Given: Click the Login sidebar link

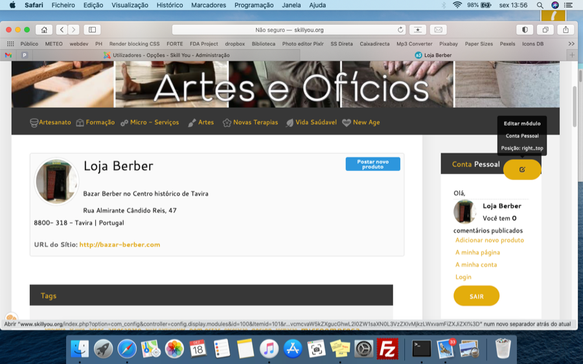Looking at the screenshot, I should tap(463, 277).
